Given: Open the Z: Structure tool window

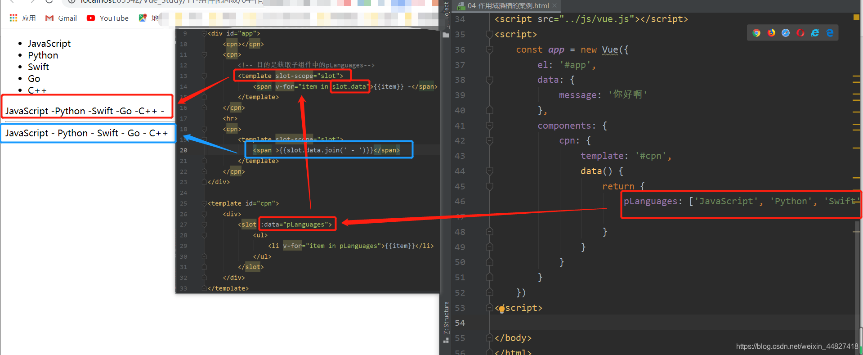Looking at the screenshot, I should [x=446, y=318].
